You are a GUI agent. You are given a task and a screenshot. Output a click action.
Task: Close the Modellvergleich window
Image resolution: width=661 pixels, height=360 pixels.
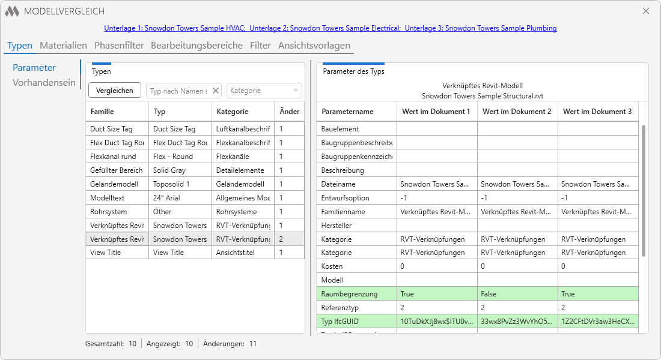pos(646,11)
